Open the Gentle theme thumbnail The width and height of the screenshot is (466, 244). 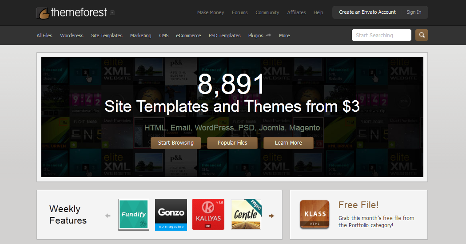click(x=246, y=214)
